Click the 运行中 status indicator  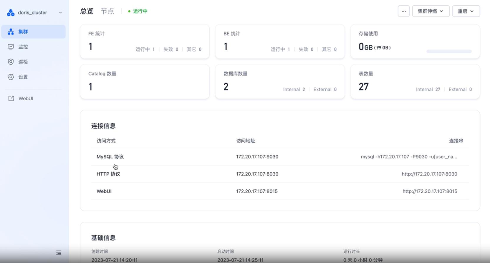[x=138, y=11]
